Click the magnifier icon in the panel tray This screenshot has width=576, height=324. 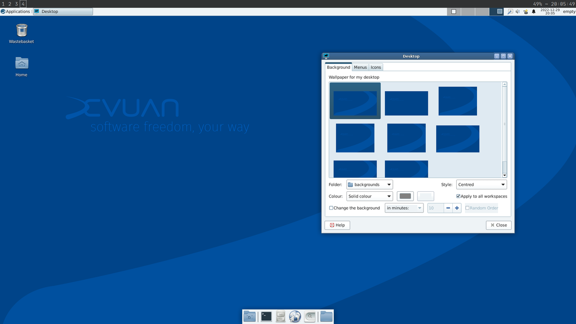(x=510, y=12)
